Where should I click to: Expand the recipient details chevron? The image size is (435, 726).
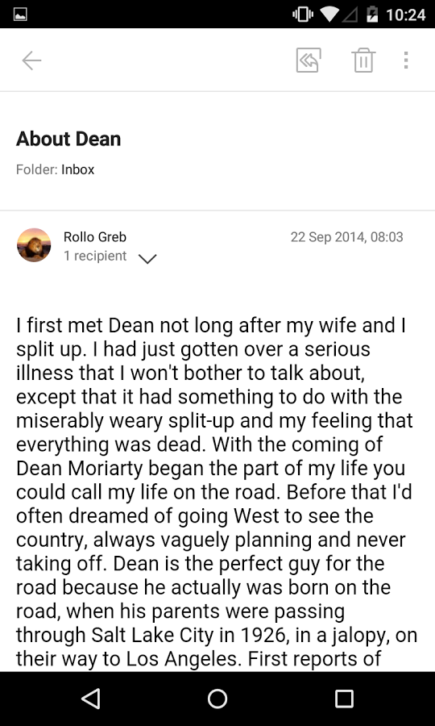148,258
